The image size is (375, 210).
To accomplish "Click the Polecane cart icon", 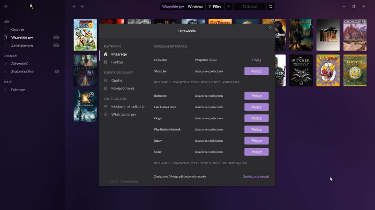I will tap(6, 90).
